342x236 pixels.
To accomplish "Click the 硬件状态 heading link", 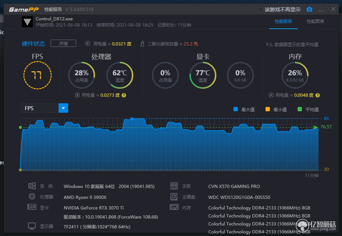I will tap(34, 44).
